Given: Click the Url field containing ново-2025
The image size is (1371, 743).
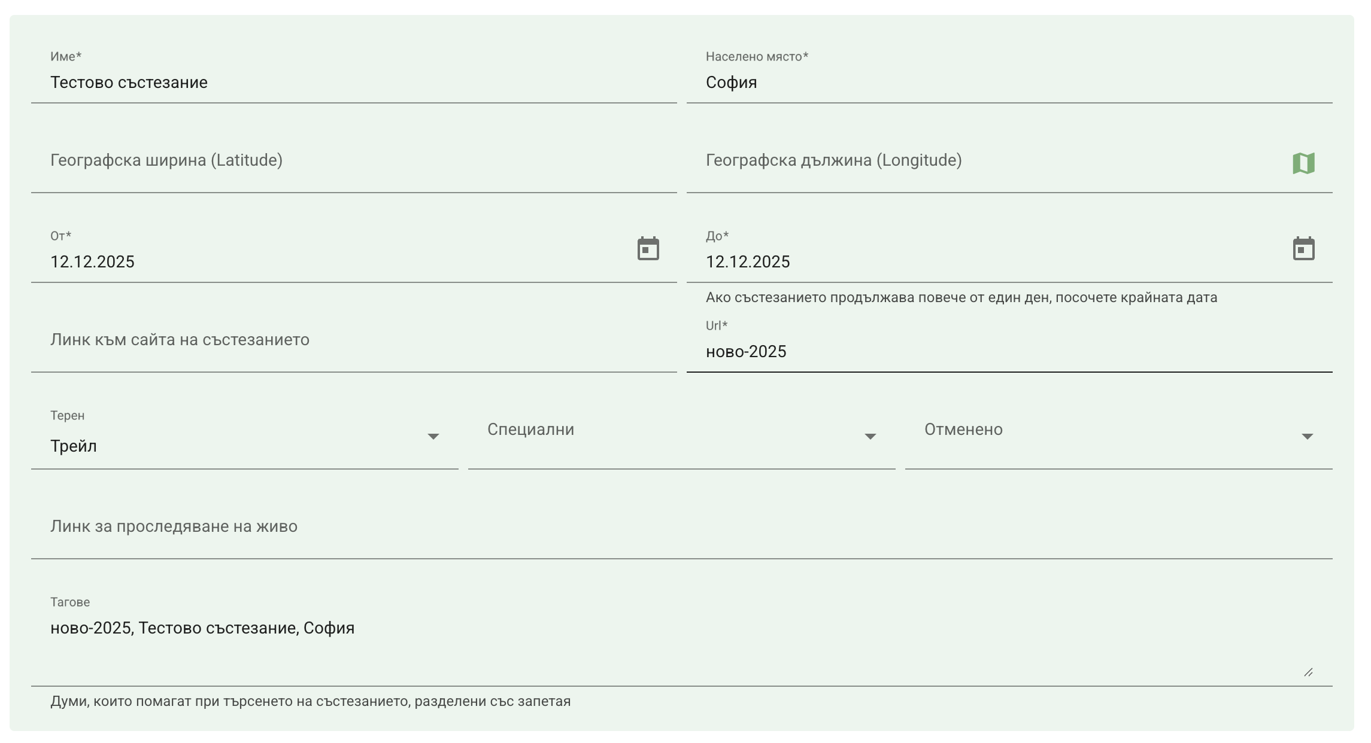Looking at the screenshot, I should pos(1009,352).
